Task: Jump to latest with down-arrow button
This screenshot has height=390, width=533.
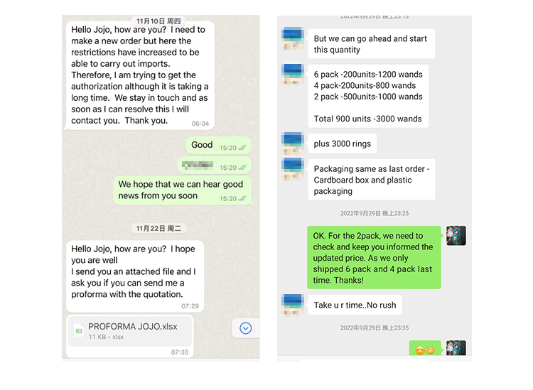Action: [x=245, y=328]
